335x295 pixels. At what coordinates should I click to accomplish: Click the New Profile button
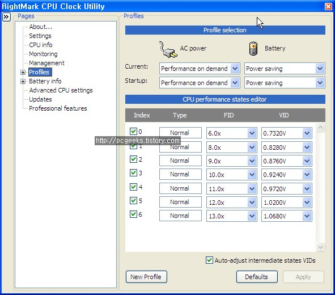(x=146, y=277)
